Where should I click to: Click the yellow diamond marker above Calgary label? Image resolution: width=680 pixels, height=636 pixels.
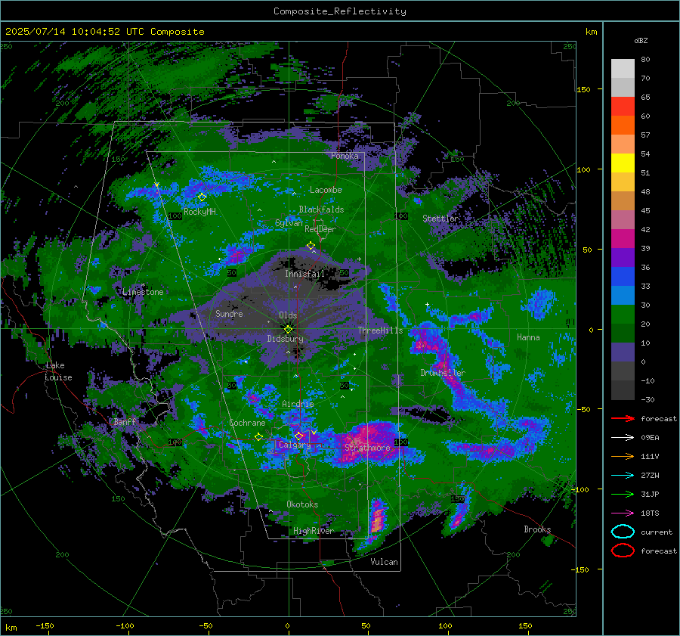coord(298,436)
